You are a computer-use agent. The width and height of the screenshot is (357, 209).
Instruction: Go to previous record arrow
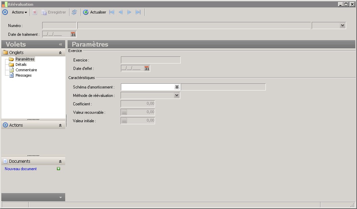point(121,12)
